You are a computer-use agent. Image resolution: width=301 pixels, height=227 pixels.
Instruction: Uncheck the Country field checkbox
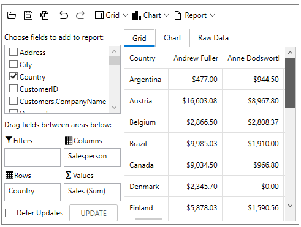point(13,76)
